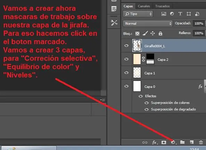Lock image pixels brush icon
Screen dimensions: 206x150
[145, 33]
